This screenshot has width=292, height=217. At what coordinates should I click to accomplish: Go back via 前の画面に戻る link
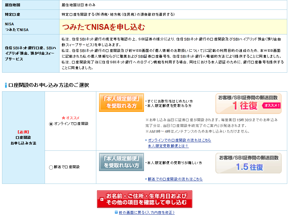pos(147,212)
